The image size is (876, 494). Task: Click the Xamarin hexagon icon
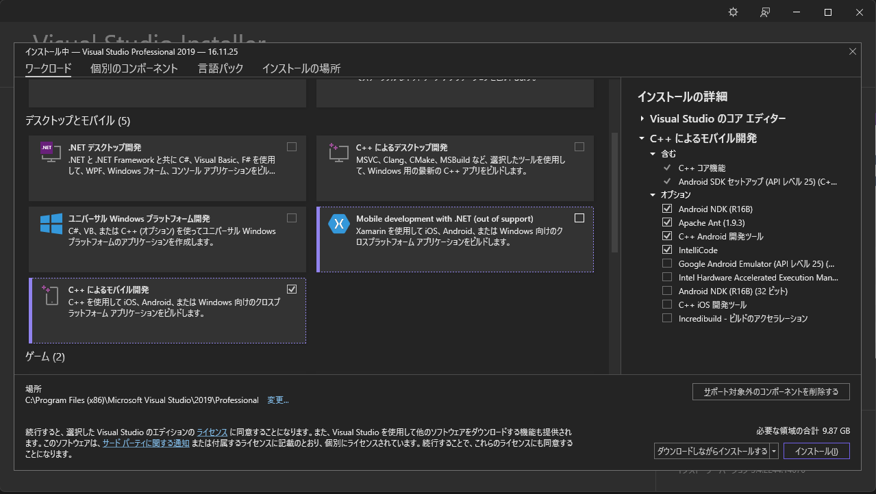pyautogui.click(x=338, y=223)
